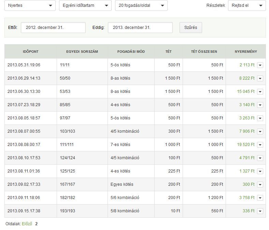
Task: Click the Fogadási mód column header
Action: [x=131, y=52]
